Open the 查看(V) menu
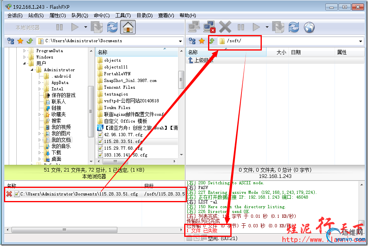Image resolution: width=368 pixels, height=246 pixels. click(x=166, y=16)
